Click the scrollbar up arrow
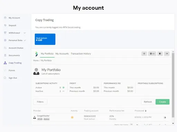 coord(173,52)
